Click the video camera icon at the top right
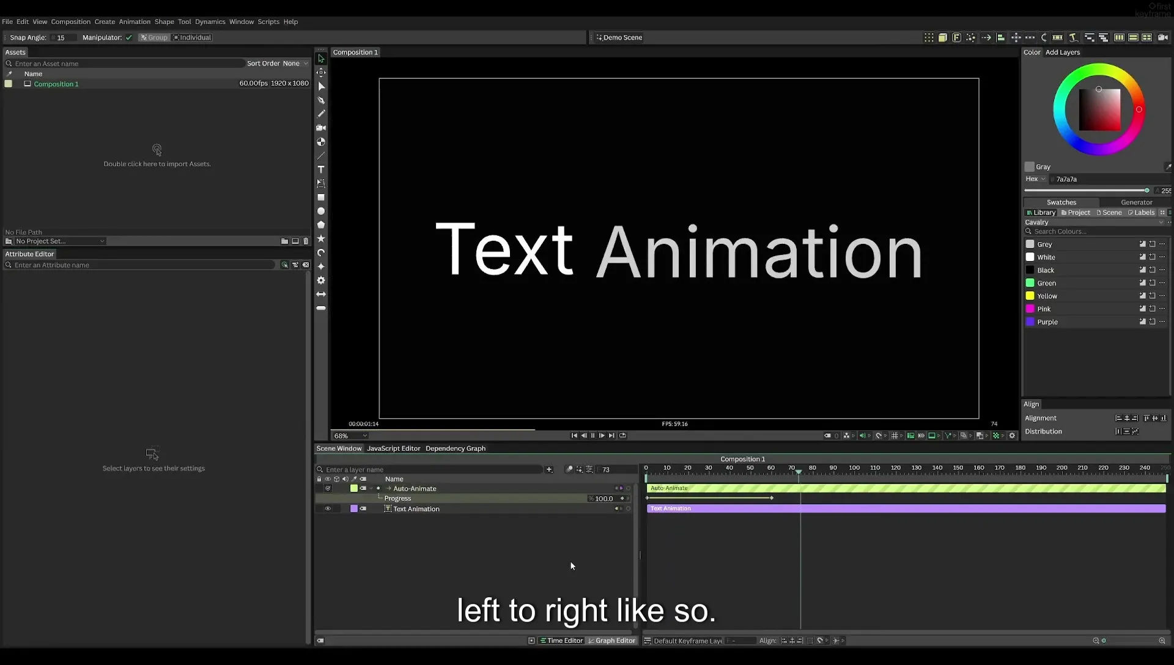Screen dimensions: 1174x665 (x=1162, y=37)
